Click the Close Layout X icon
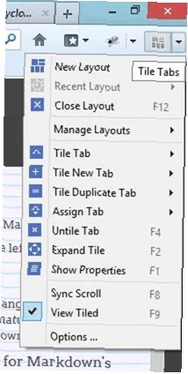The width and height of the screenshot is (188, 374). 37,105
